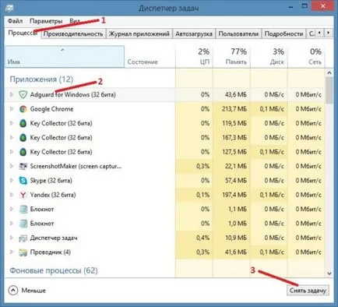Expand the Проводник (4) group
Screen dimensions: 338x307
(x=11, y=252)
